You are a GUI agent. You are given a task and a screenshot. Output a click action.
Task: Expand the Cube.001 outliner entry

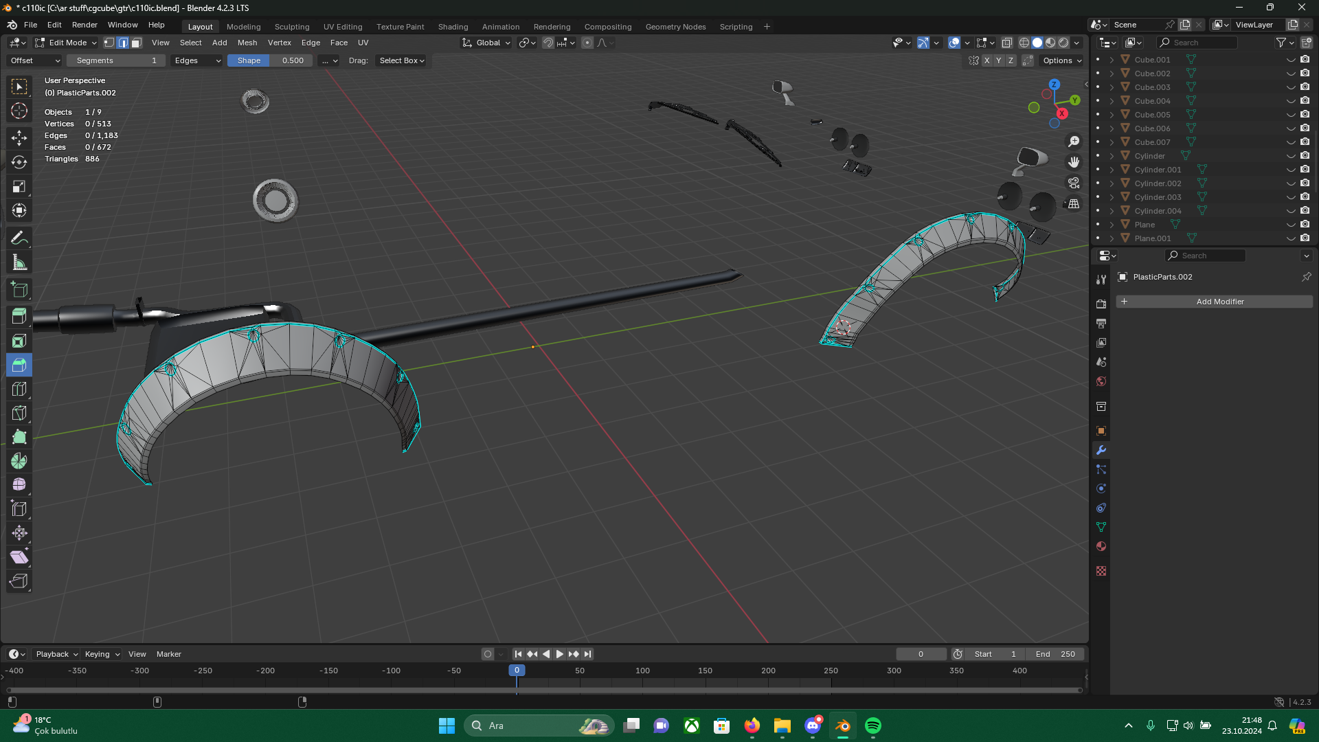[1112, 60]
